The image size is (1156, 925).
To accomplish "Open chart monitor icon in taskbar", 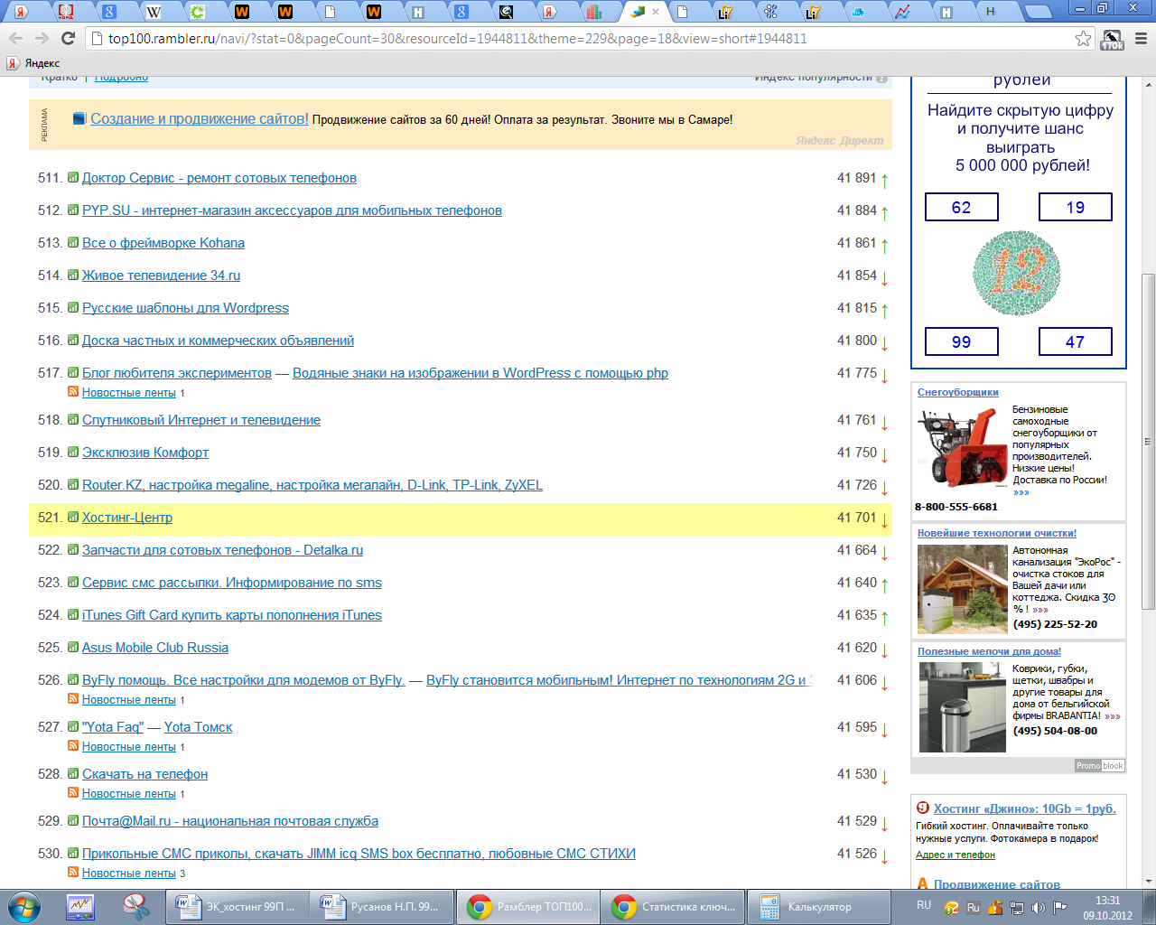I will tap(80, 907).
